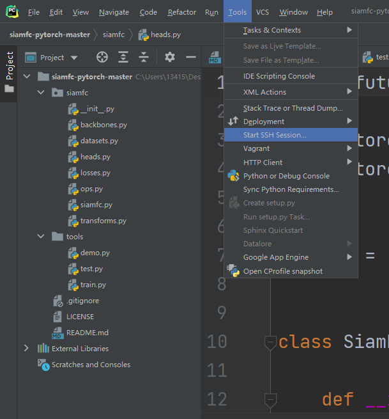Viewport: 389px width, 419px height.
Task: Open the Window menu
Action: tap(293, 12)
